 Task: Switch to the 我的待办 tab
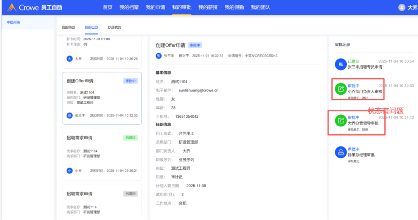[x=68, y=27]
